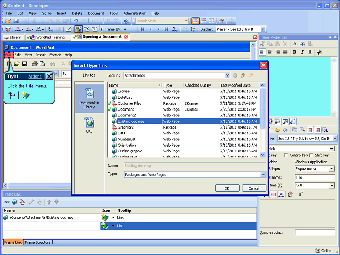Click the Undo arrow in toolbar
Screen dimensions: 340x255
click(x=75, y=21)
